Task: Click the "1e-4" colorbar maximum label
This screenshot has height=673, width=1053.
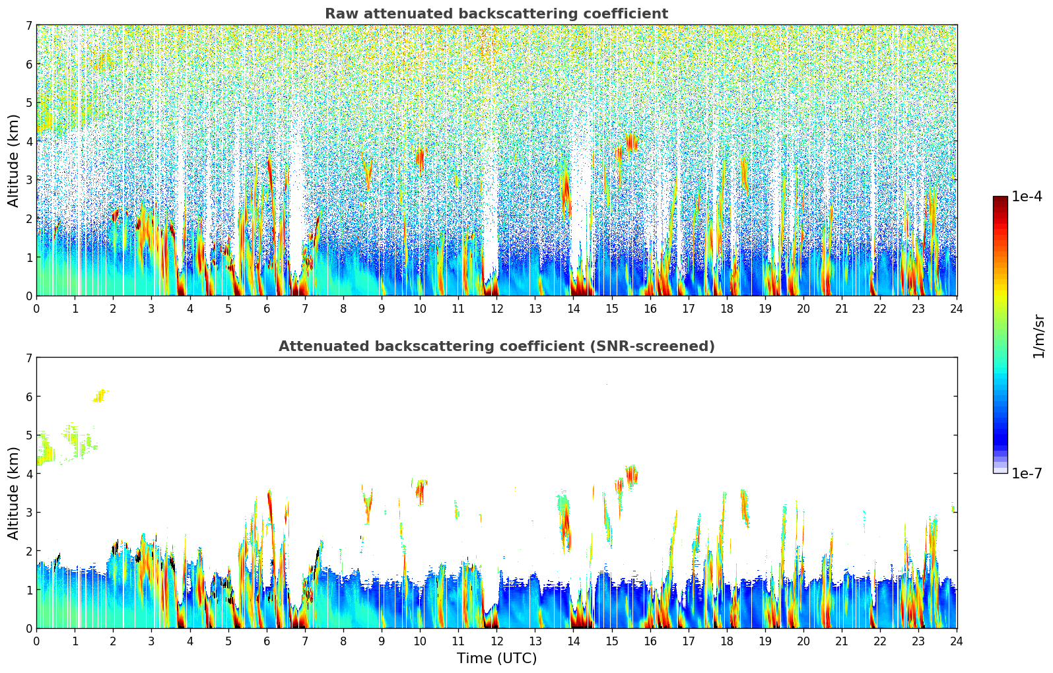Action: pyautogui.click(x=1027, y=197)
